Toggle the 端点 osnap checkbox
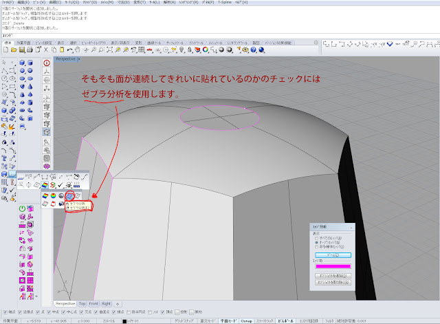 (x=5, y=312)
